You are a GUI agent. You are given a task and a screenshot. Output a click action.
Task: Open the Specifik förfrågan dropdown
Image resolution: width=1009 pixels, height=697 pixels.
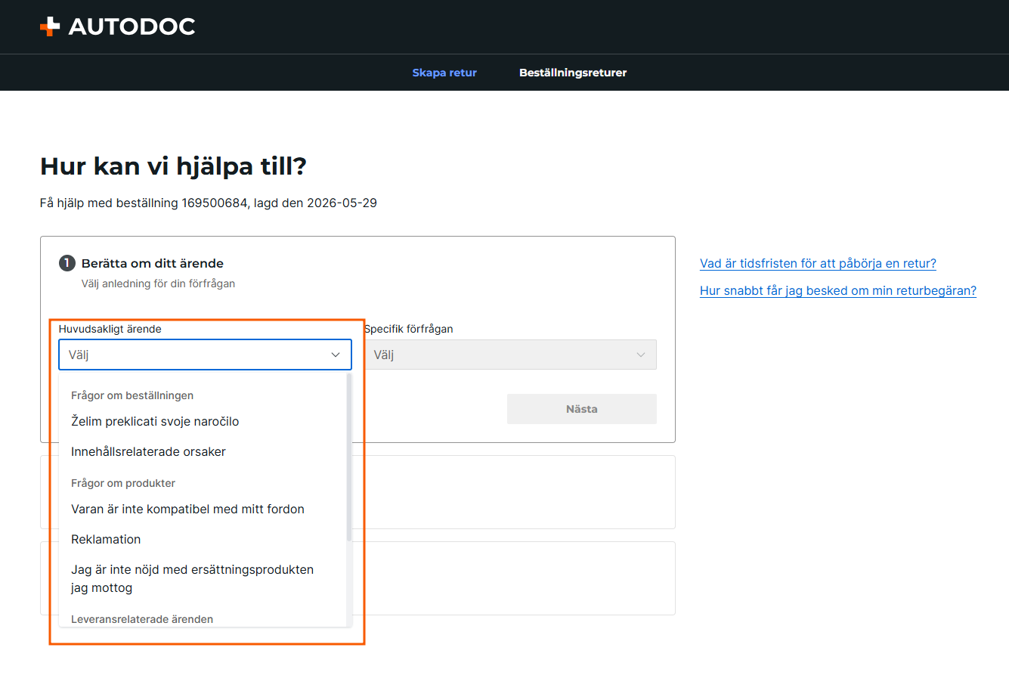pos(510,355)
